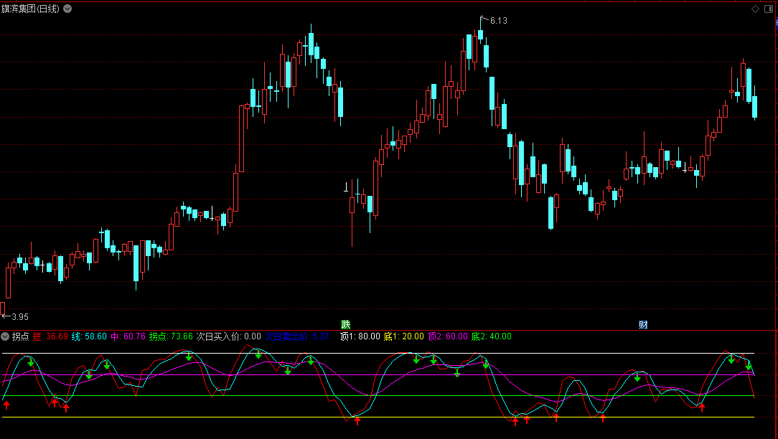Click the green 拐点: 73.66 value label
The height and width of the screenshot is (439, 778).
pos(171,336)
